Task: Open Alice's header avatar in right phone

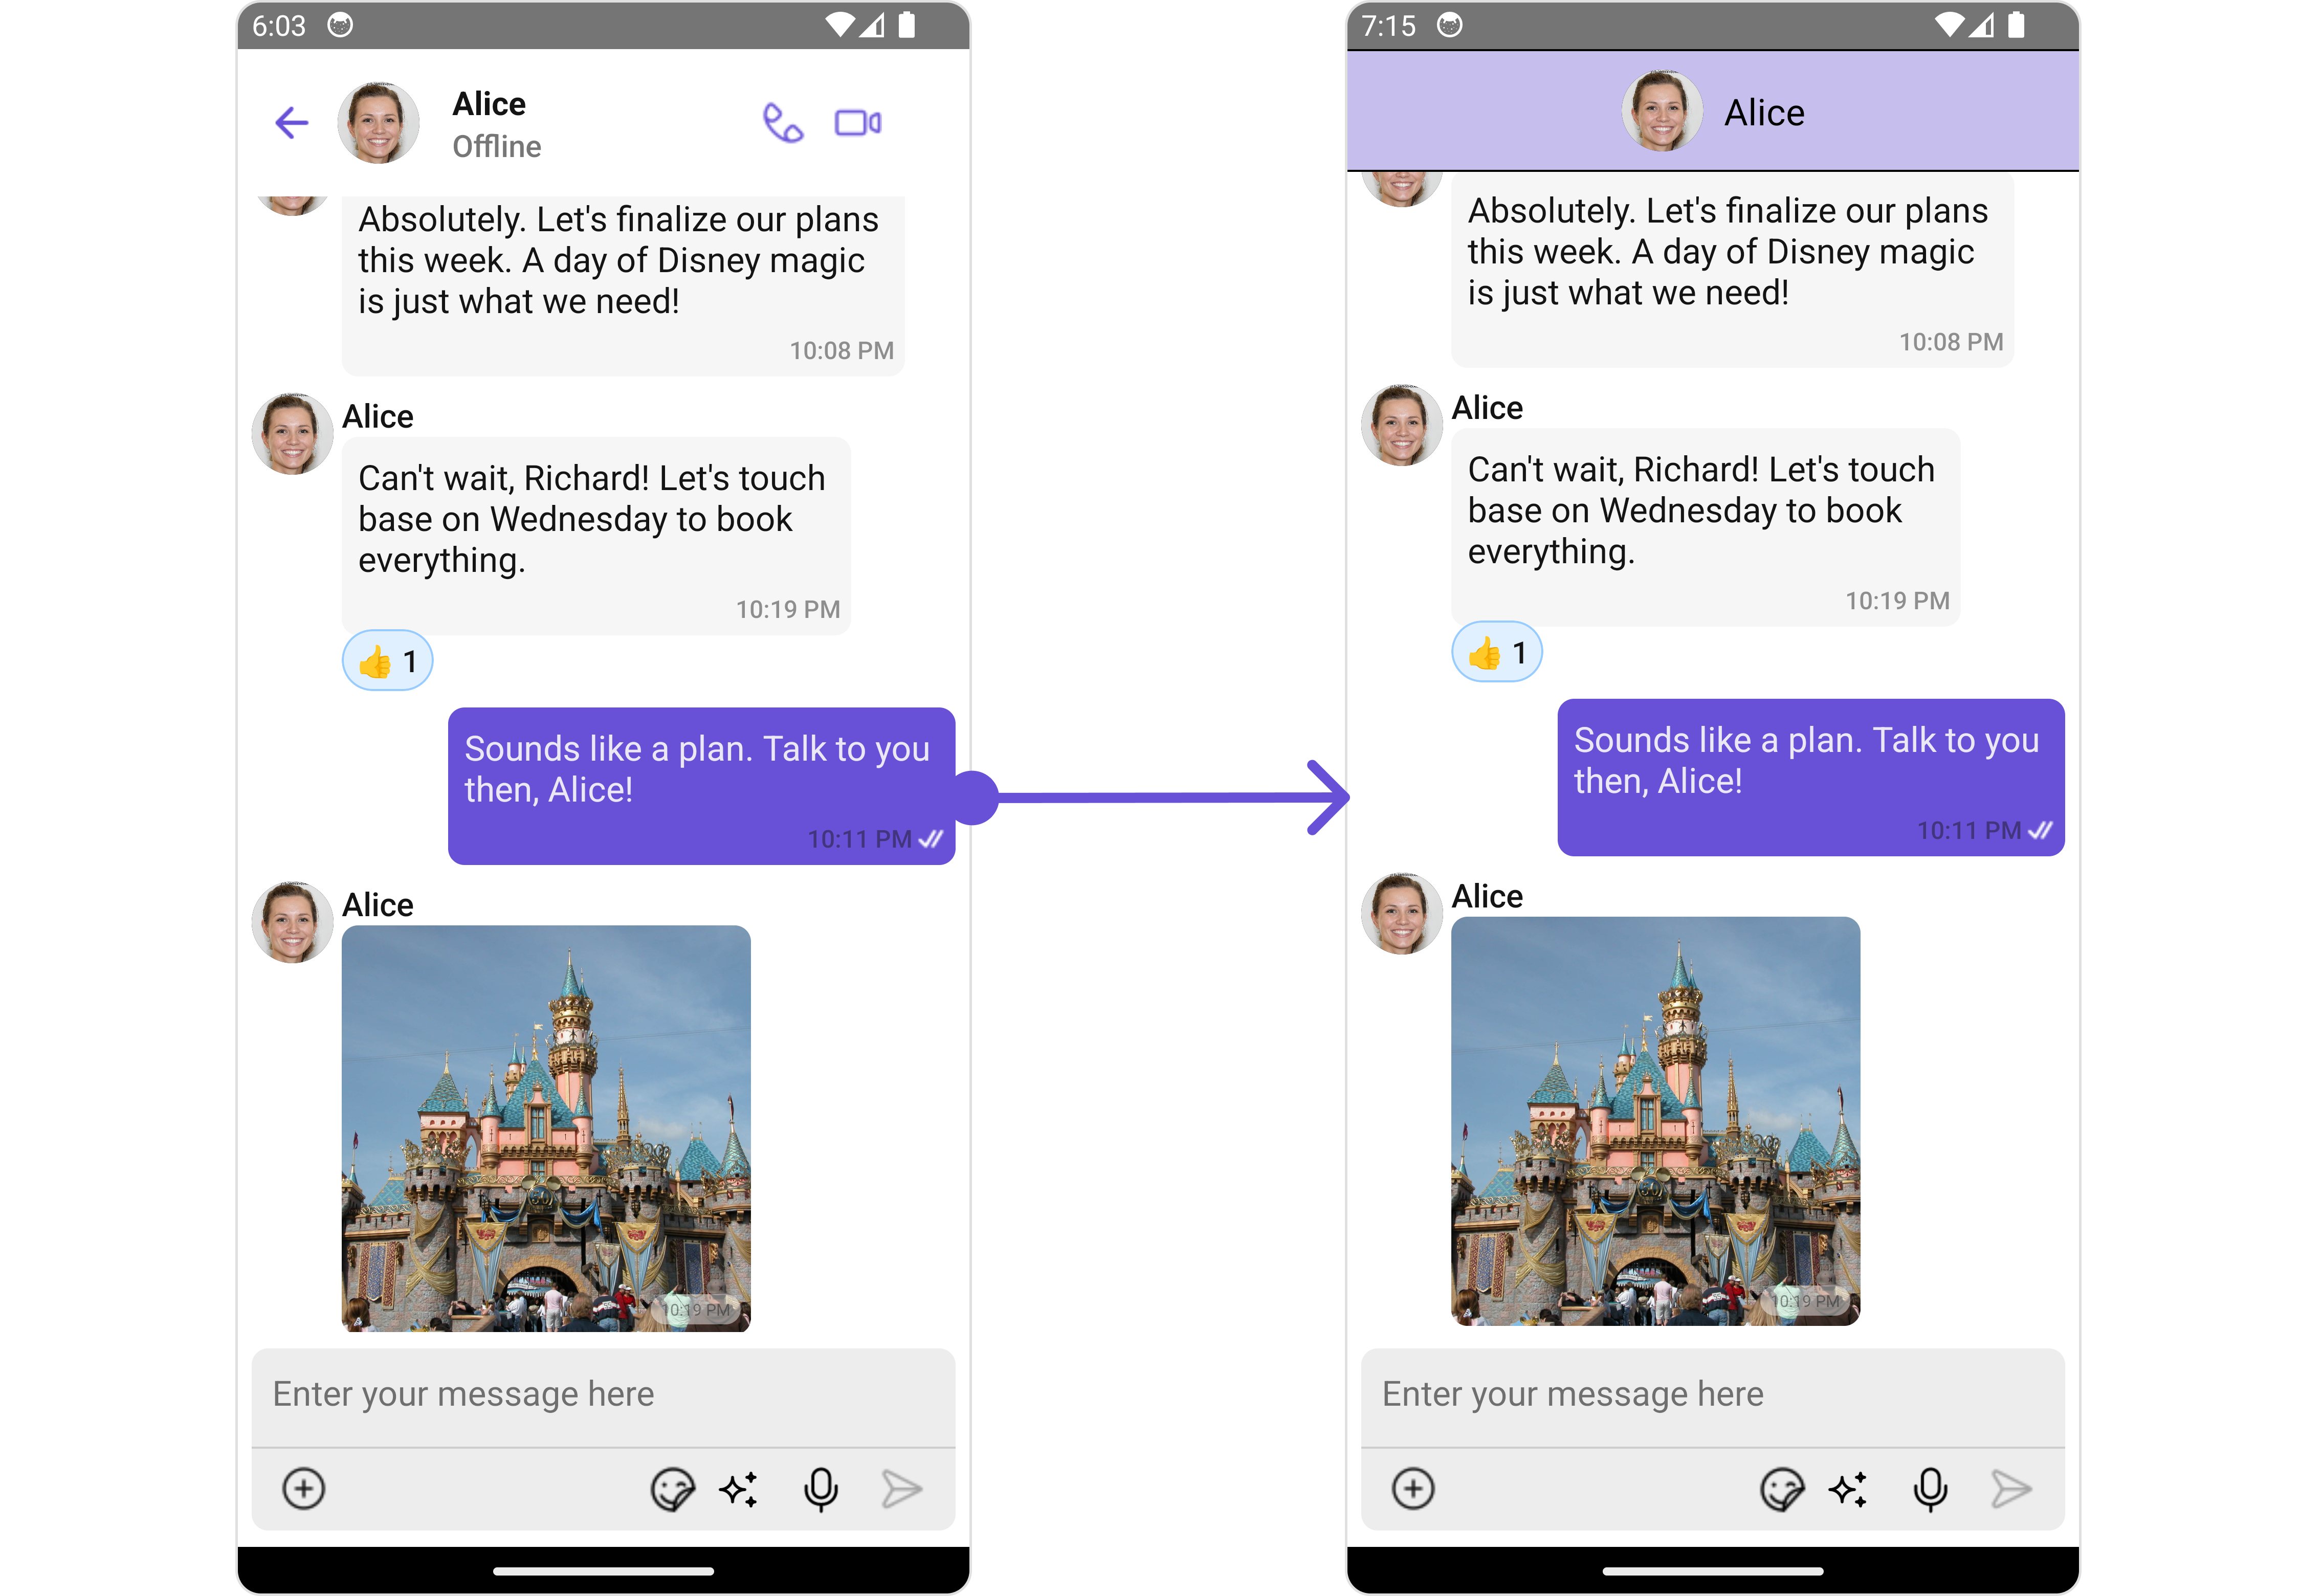Action: point(1662,111)
